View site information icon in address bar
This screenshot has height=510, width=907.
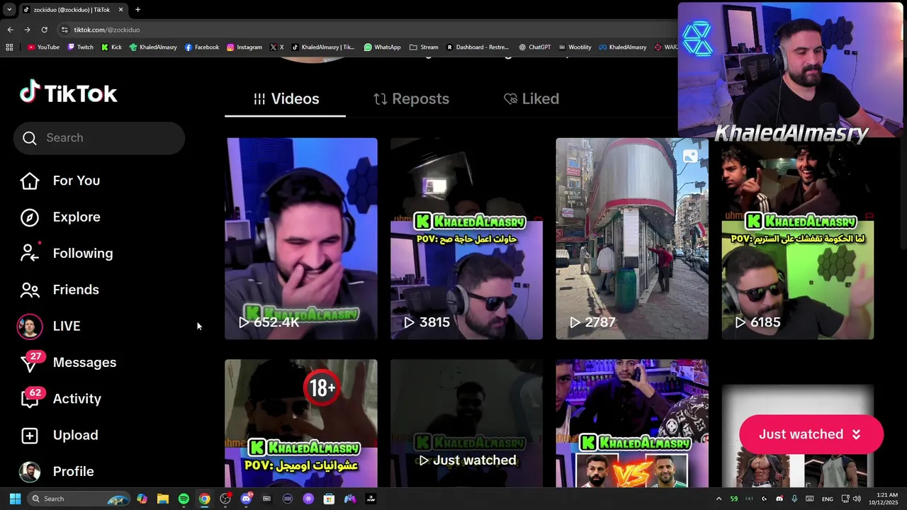coord(64,30)
